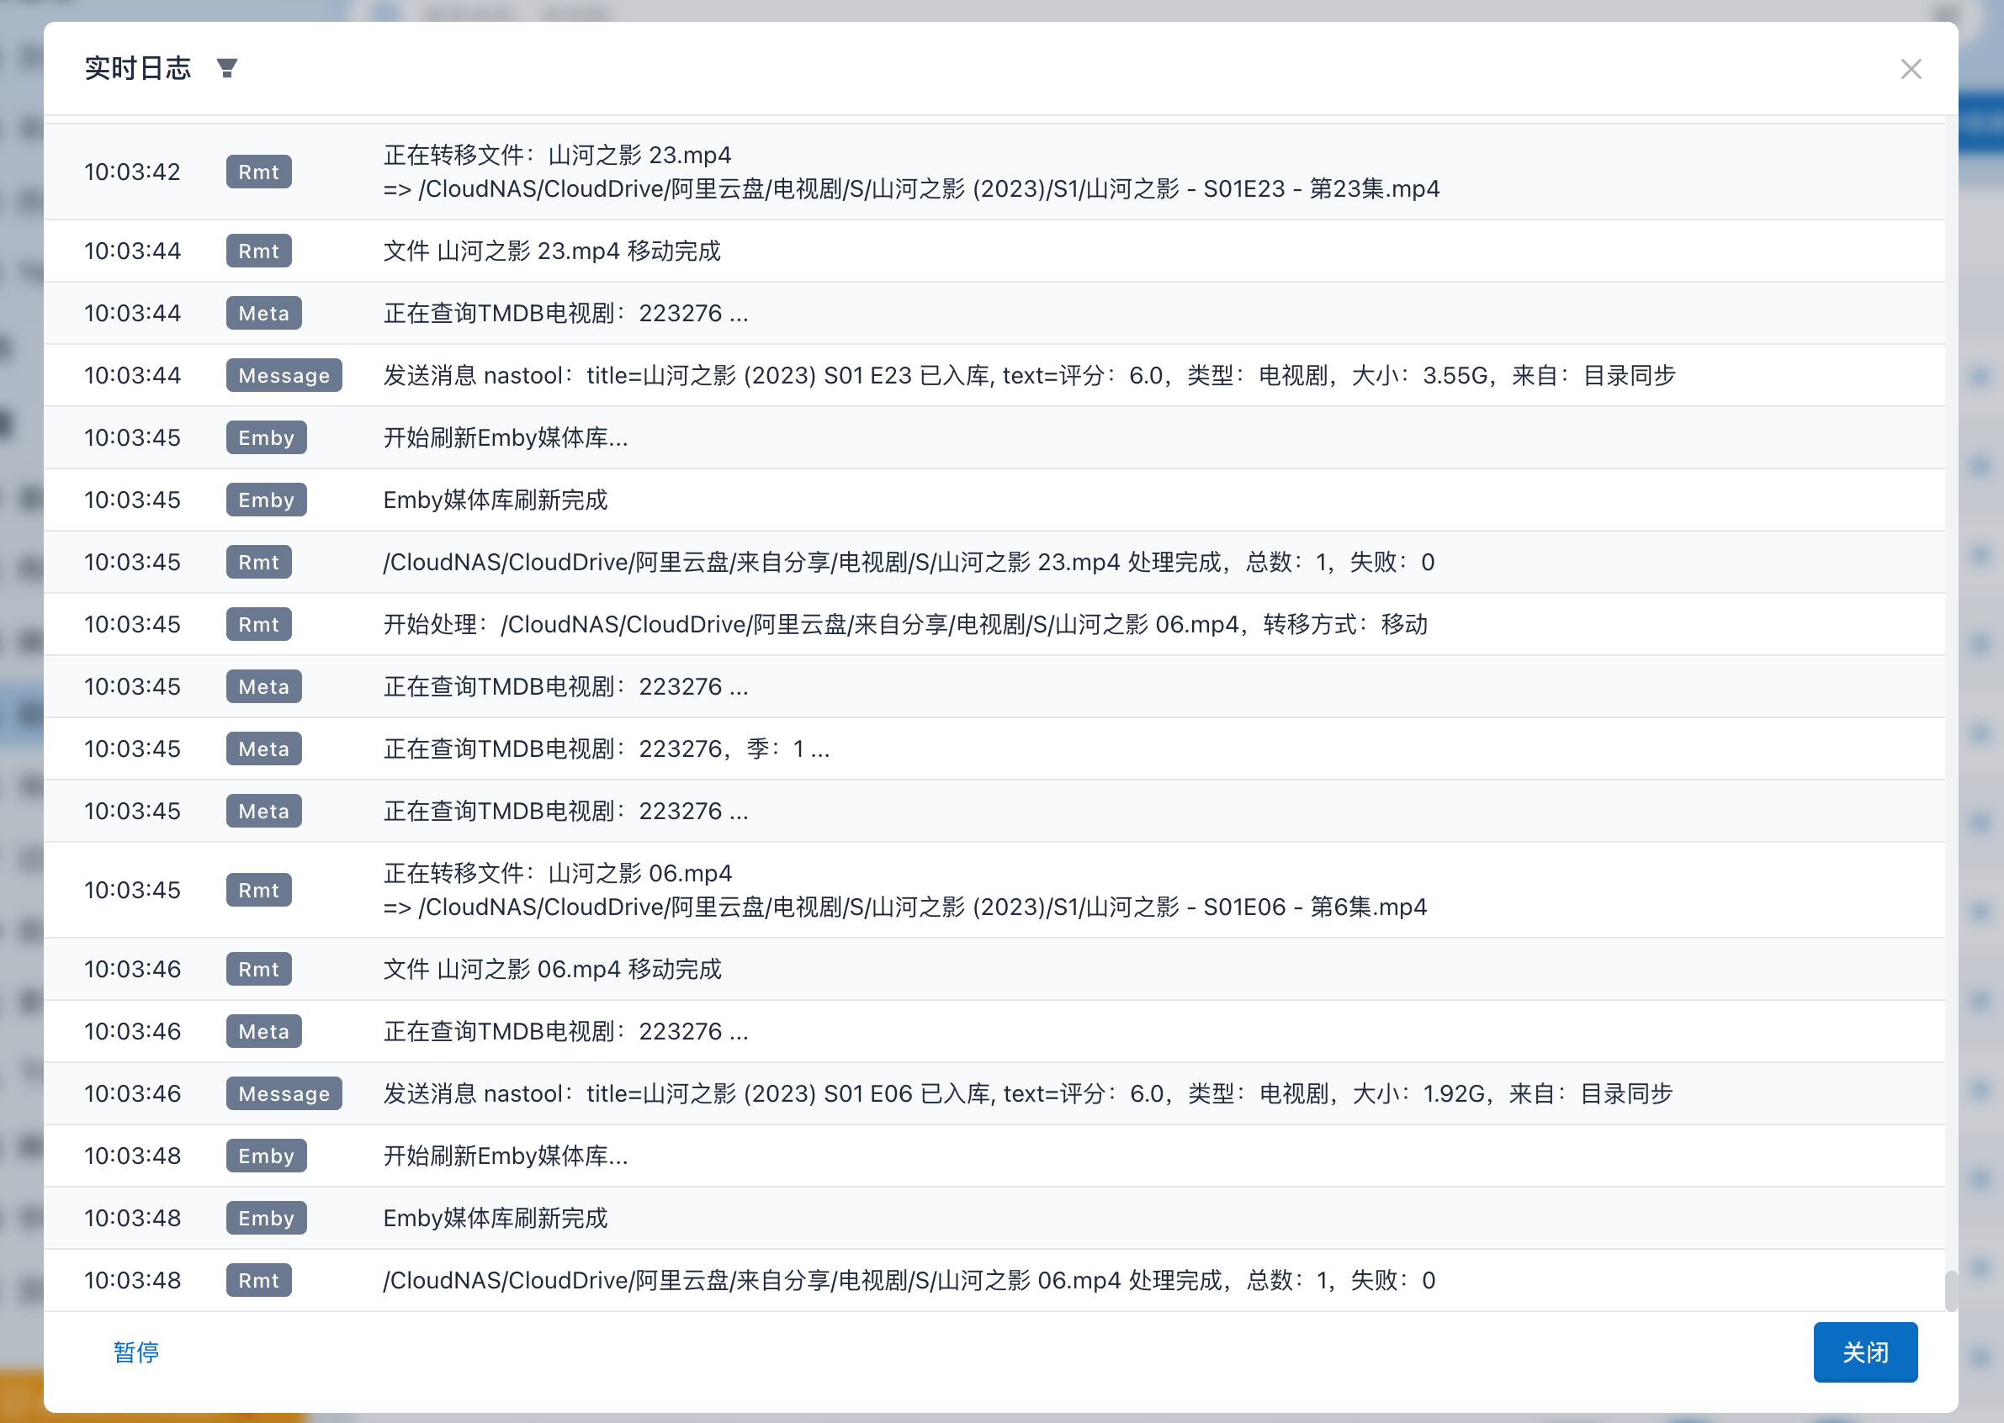
Task: Click the 开始处理 山河之影 06.mp4 log line
Action: 904,624
